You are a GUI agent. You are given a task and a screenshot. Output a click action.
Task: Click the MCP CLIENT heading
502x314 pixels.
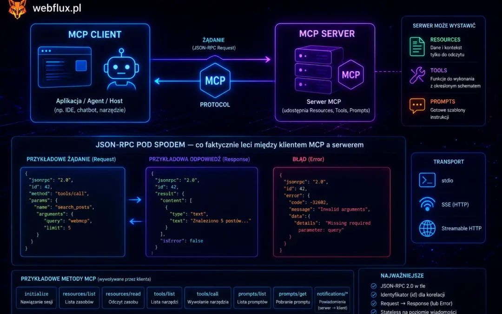click(95, 34)
